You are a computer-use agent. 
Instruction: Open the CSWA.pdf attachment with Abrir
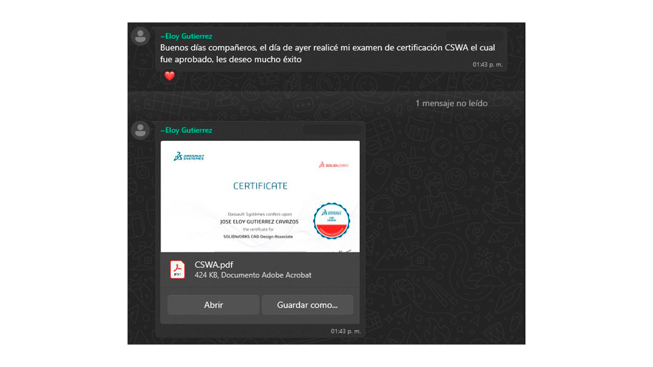point(213,305)
